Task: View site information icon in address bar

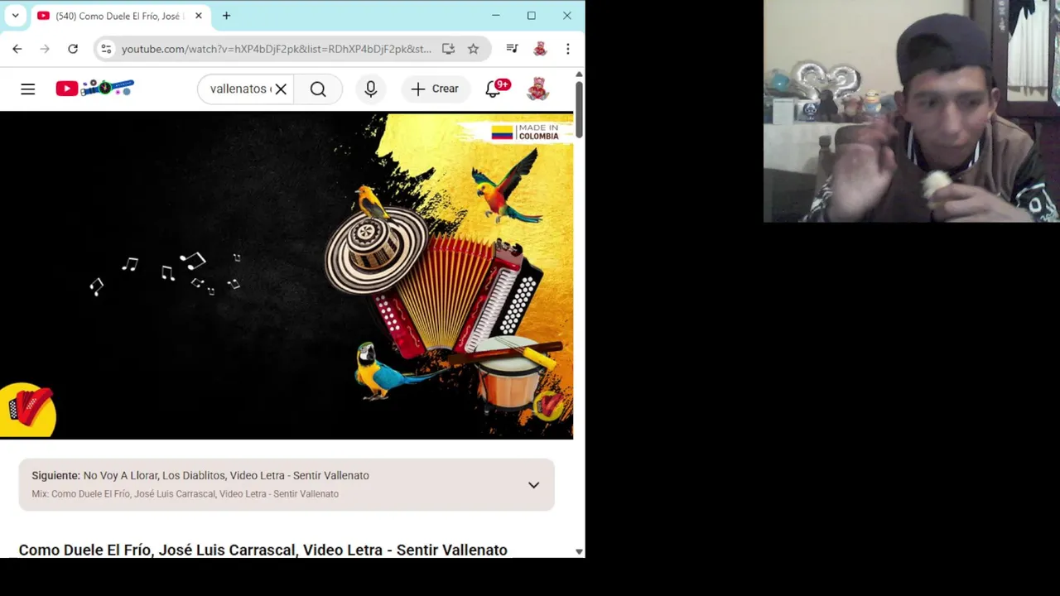Action: click(x=105, y=49)
